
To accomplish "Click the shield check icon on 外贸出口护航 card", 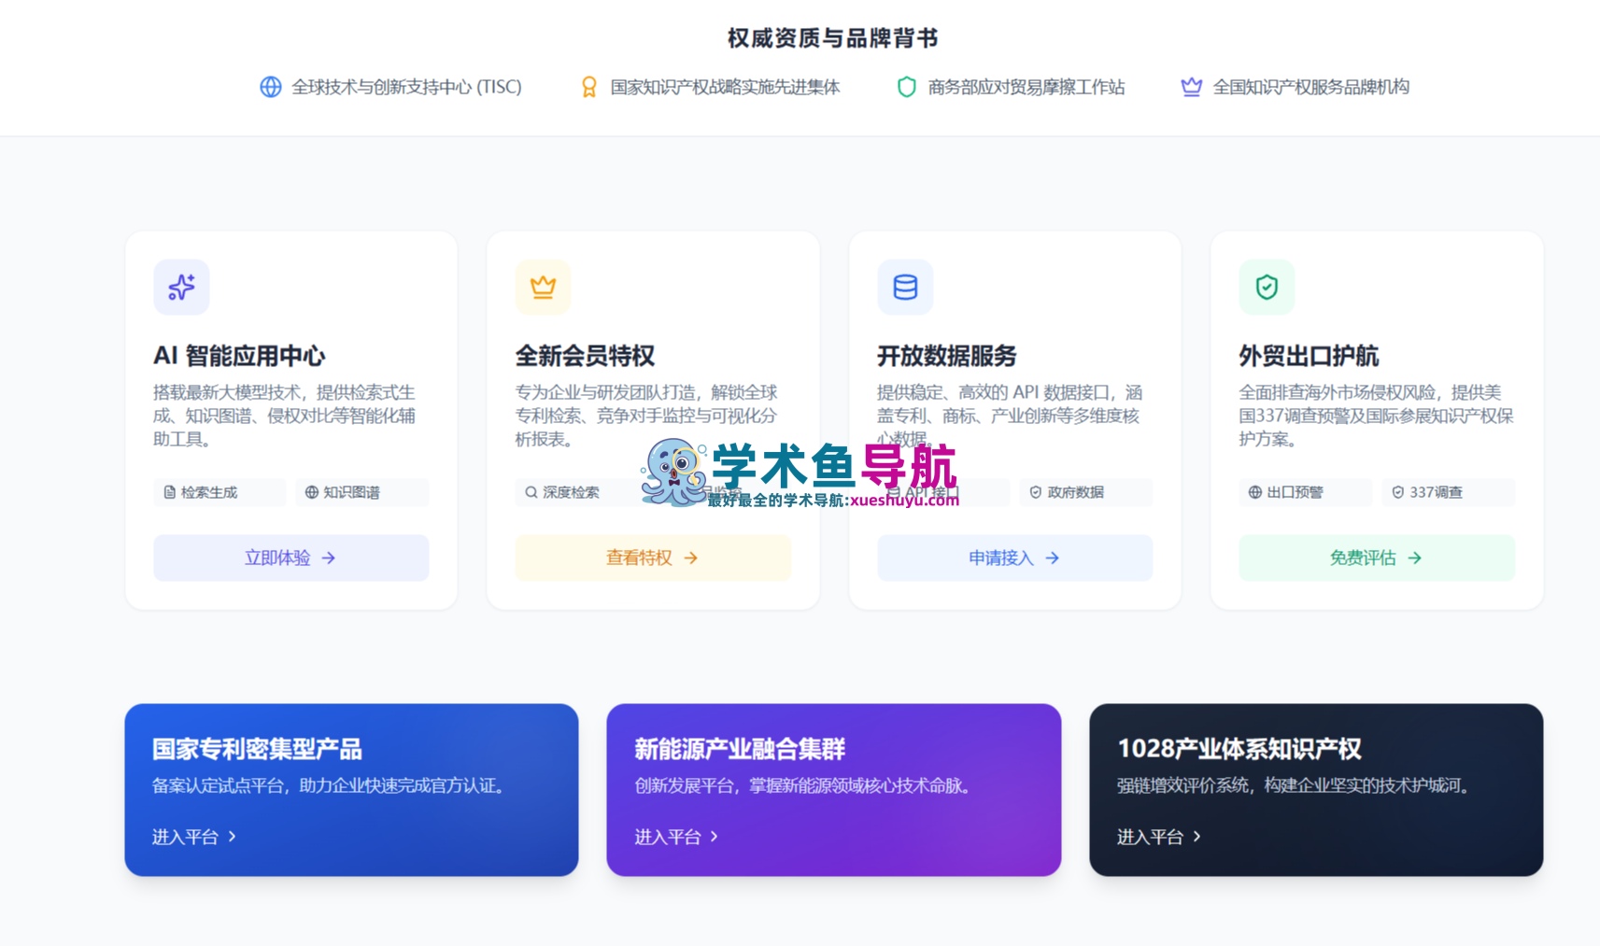I will [1267, 287].
